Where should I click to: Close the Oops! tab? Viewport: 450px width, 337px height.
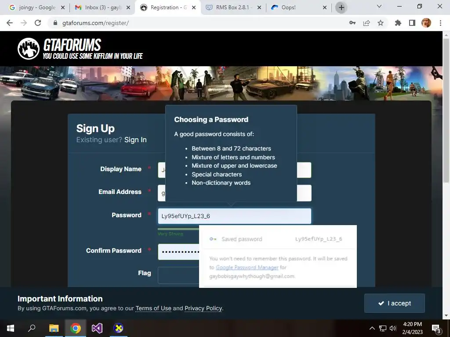[x=325, y=7]
